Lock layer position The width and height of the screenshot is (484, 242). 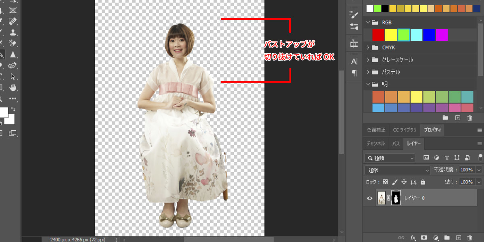tap(404, 182)
